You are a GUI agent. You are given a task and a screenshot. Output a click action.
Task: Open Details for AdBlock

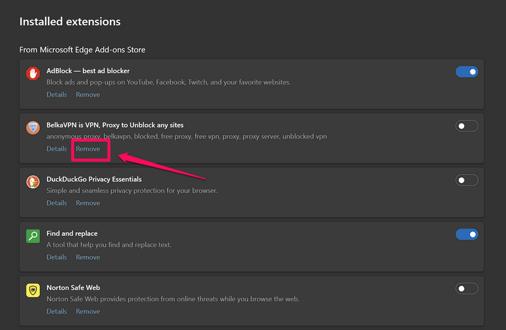point(56,95)
